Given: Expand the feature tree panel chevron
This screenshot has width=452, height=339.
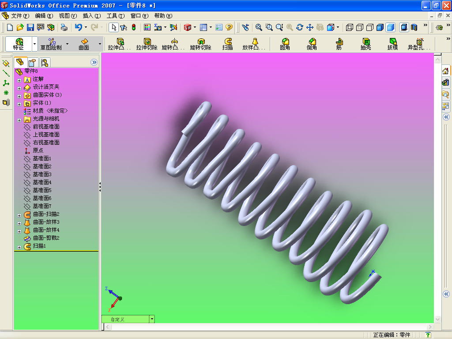Looking at the screenshot, I should click(x=94, y=62).
